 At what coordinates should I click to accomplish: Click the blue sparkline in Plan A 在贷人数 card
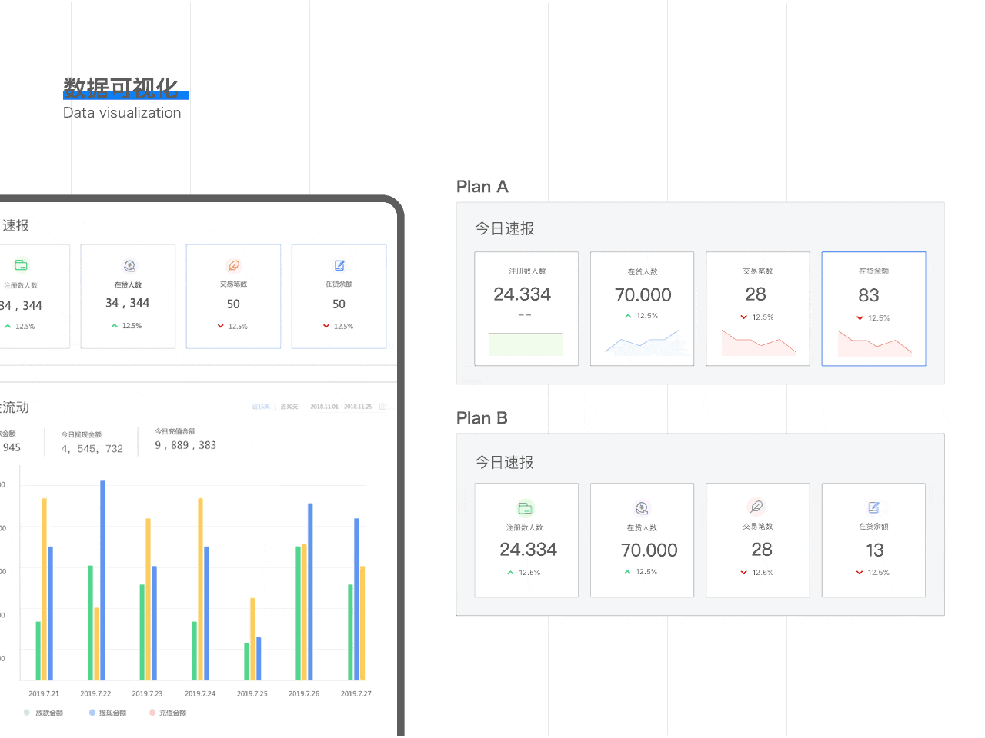[643, 343]
